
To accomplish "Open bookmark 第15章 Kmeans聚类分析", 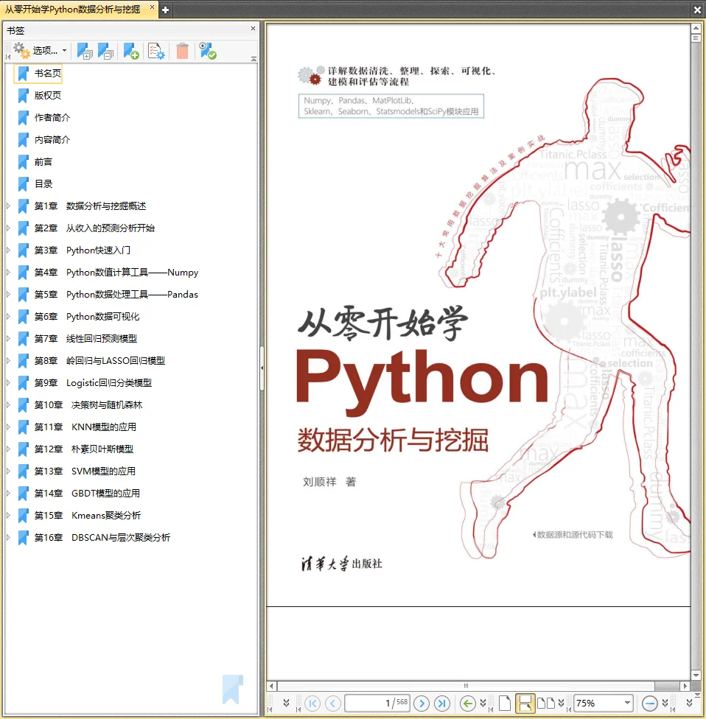I will [x=88, y=516].
